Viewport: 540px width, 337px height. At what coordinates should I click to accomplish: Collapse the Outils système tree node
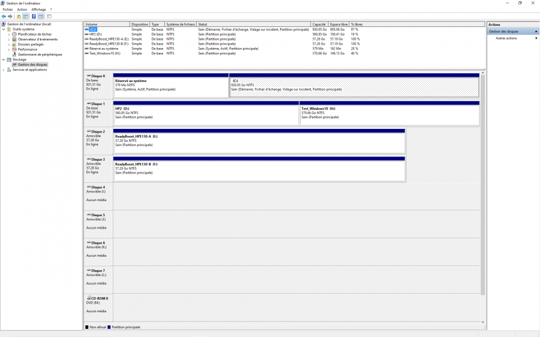click(x=4, y=29)
